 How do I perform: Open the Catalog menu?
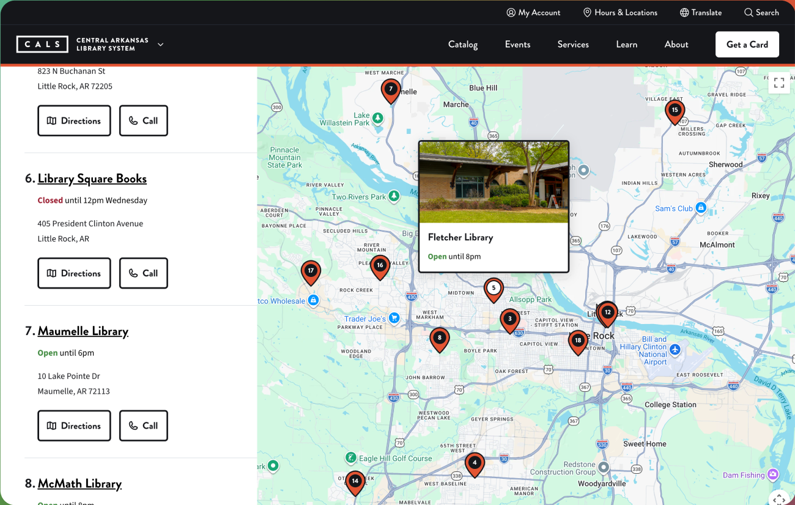point(463,44)
